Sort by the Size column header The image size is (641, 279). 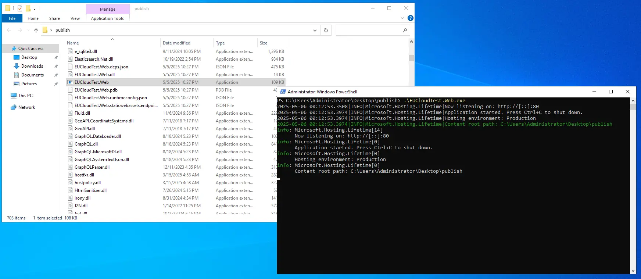click(x=264, y=43)
